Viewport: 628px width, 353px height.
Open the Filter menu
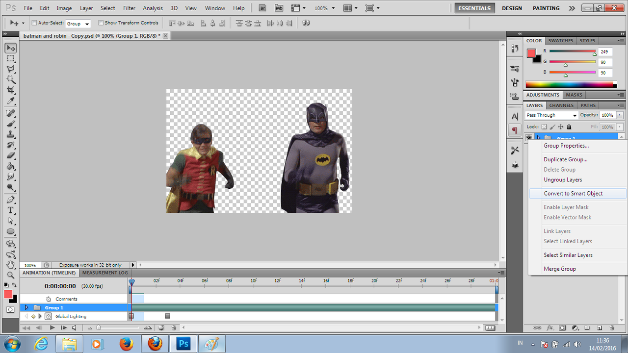[x=130, y=8]
